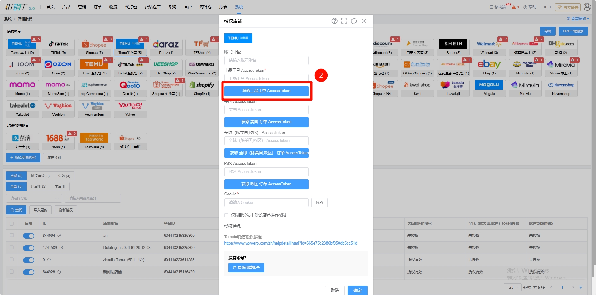Switch to the 失效 (3) tab
This screenshot has height=295, width=596.
point(64,176)
